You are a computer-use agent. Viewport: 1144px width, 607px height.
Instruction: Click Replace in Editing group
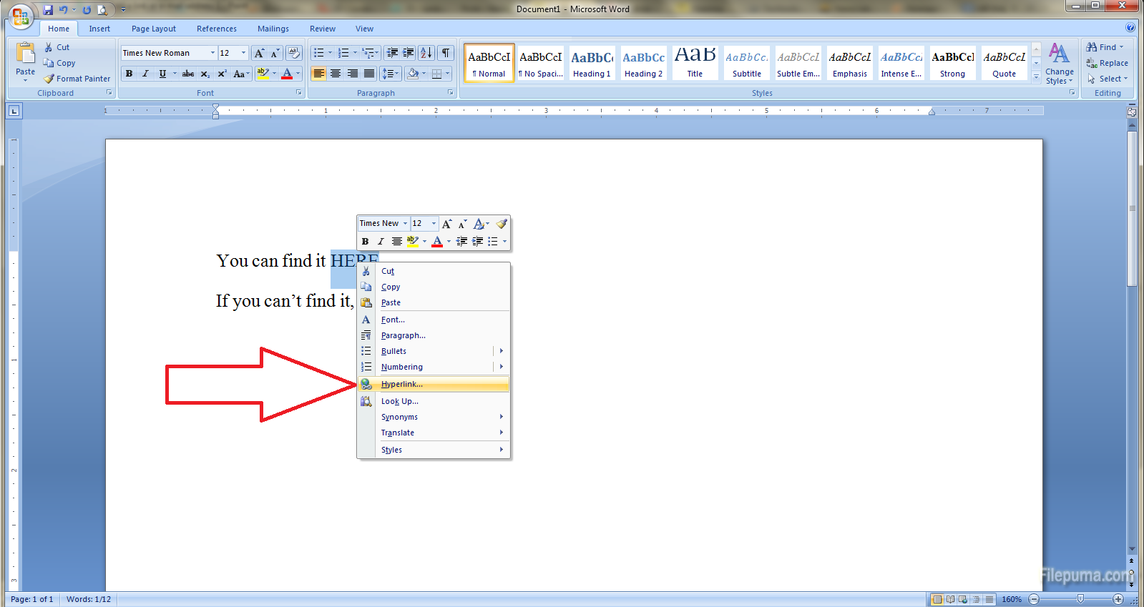(1107, 63)
